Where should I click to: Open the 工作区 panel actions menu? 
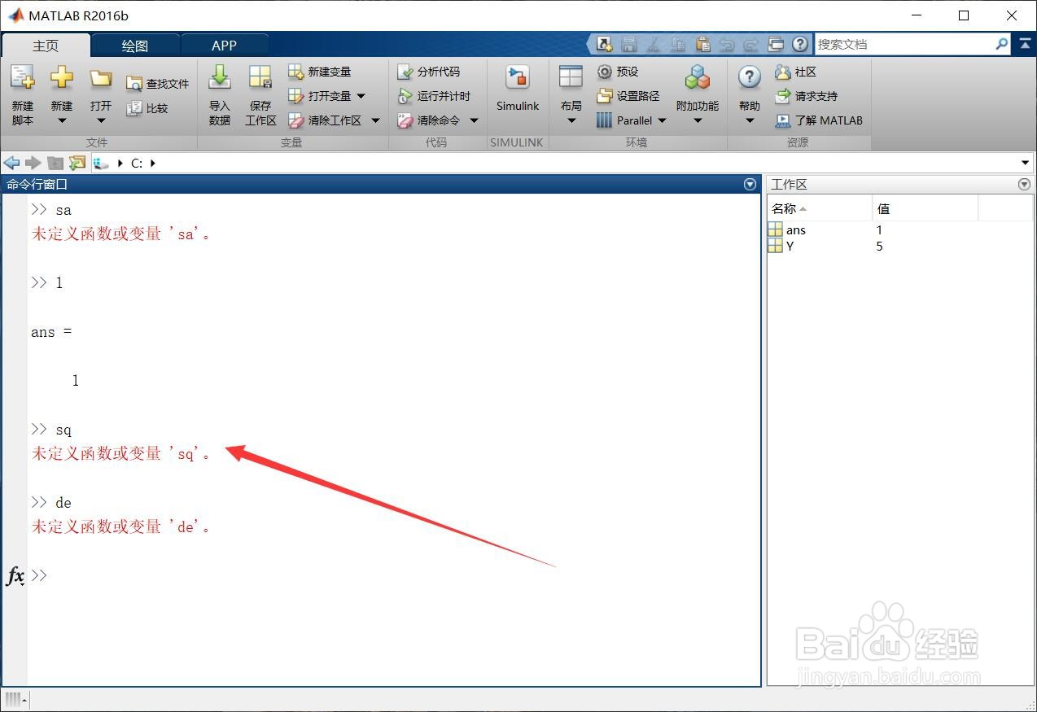point(1024,185)
